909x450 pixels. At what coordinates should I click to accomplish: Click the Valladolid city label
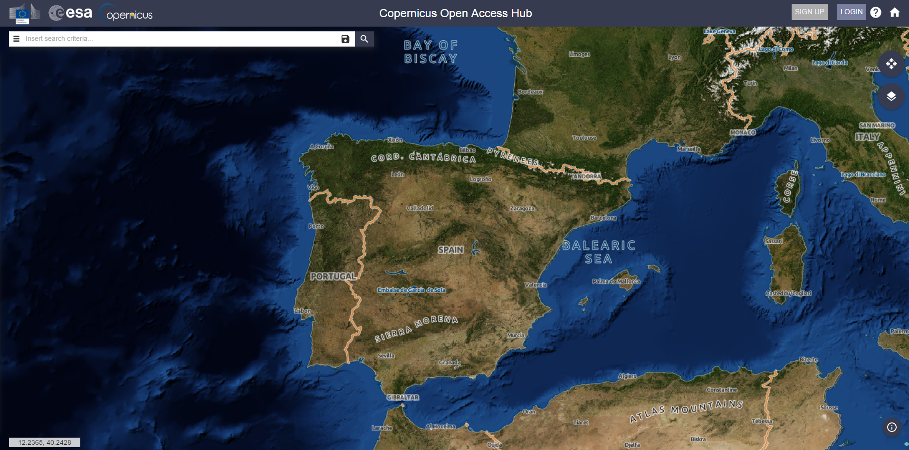(420, 208)
